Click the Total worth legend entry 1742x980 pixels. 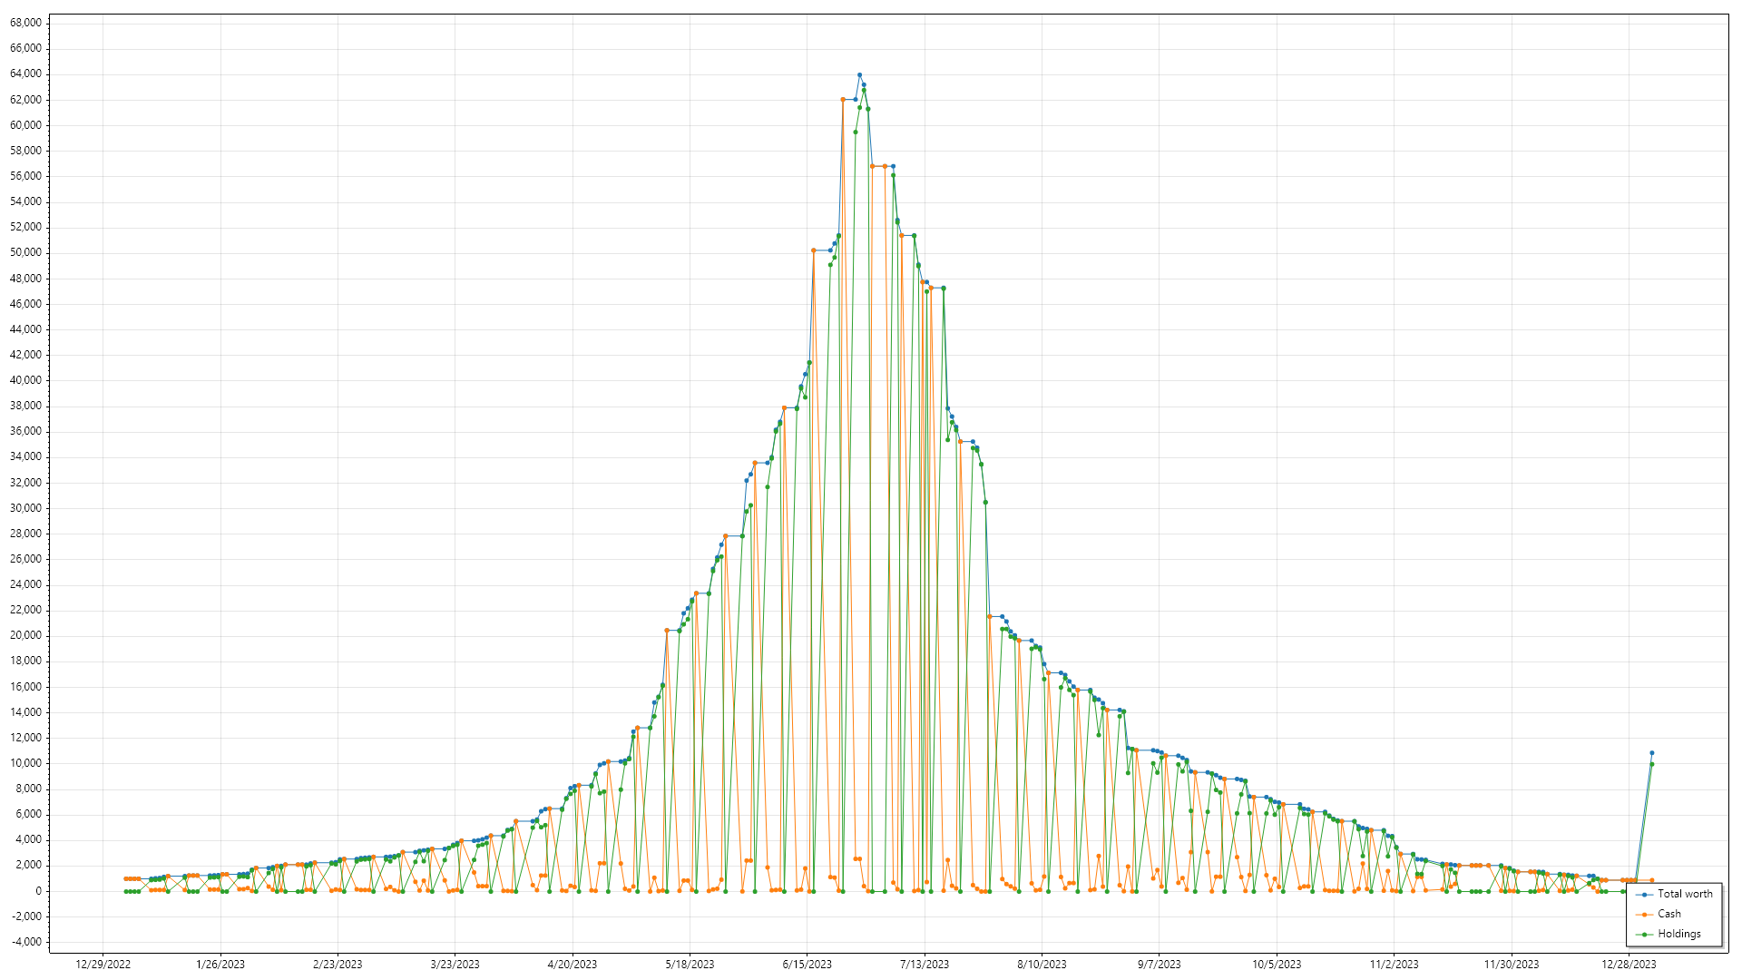click(1685, 894)
